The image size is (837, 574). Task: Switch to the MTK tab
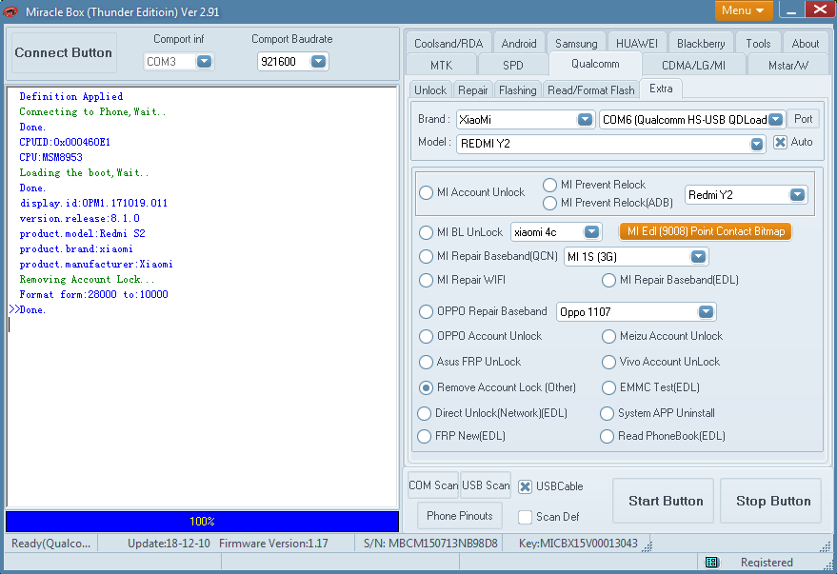click(x=441, y=65)
